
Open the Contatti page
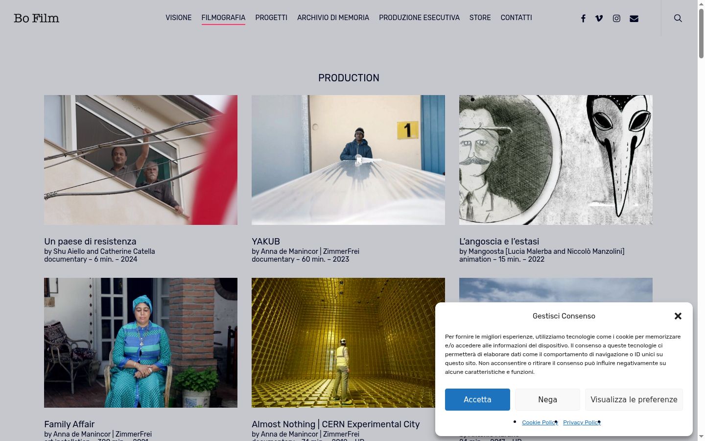click(x=516, y=18)
